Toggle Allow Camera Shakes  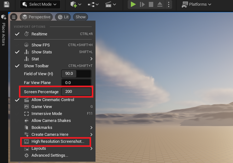53,121
